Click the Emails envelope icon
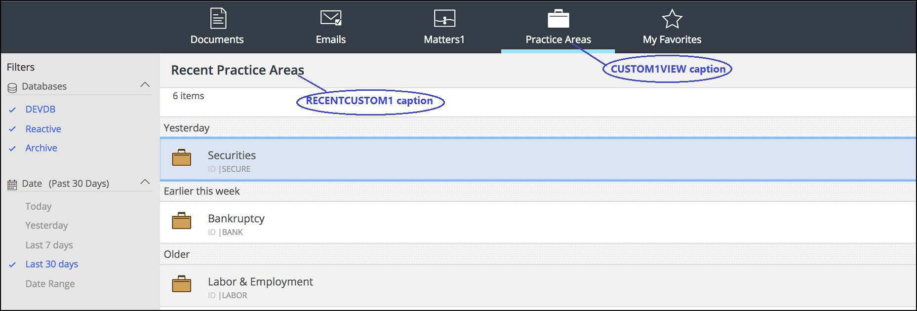This screenshot has width=917, height=311. (331, 19)
